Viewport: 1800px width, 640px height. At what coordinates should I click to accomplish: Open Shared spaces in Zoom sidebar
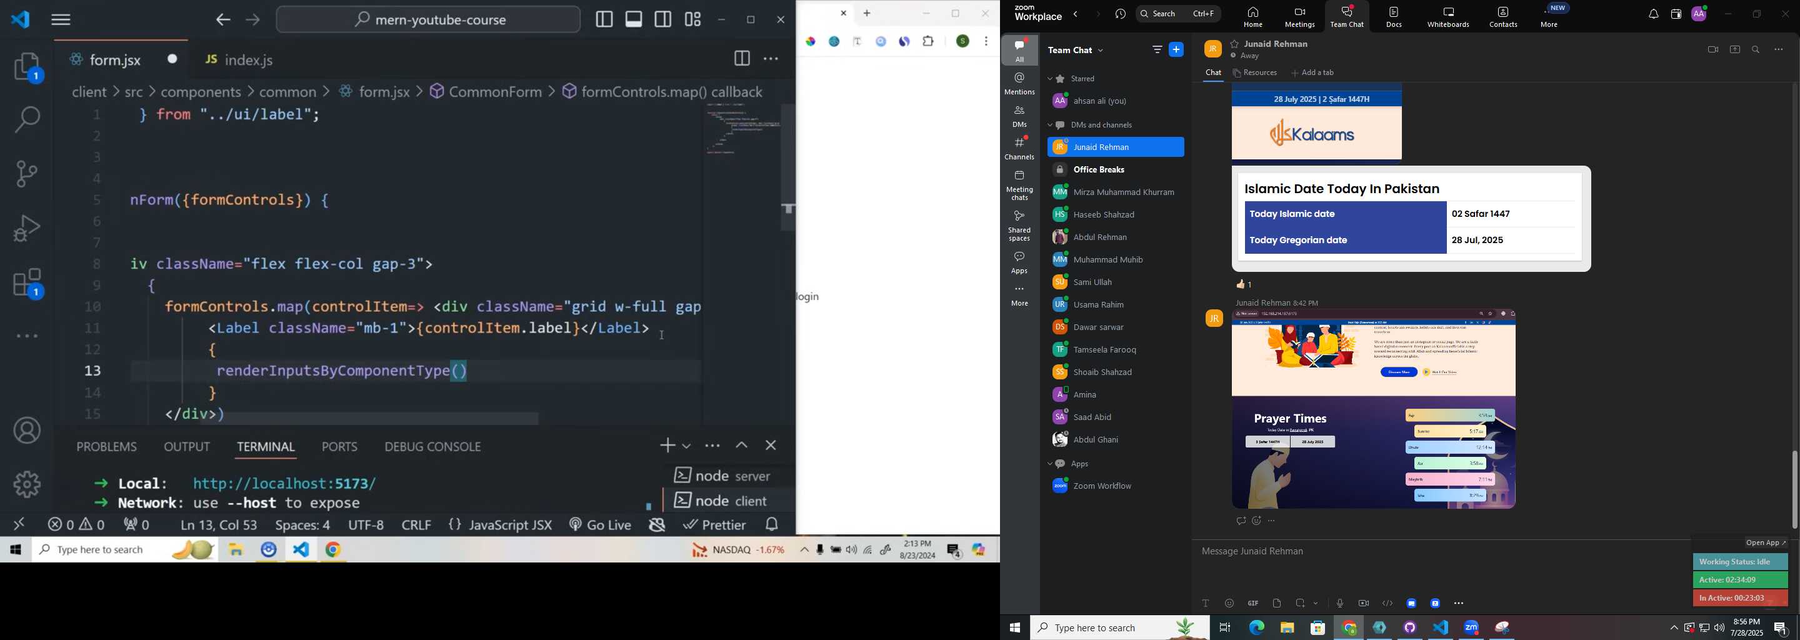[1019, 226]
